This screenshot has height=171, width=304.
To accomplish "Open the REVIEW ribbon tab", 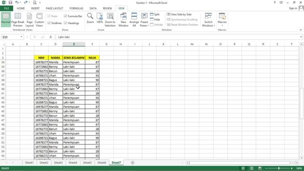I will click(x=107, y=9).
